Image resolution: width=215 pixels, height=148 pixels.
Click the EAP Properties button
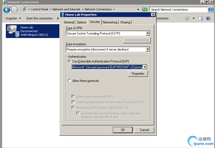click(x=138, y=74)
